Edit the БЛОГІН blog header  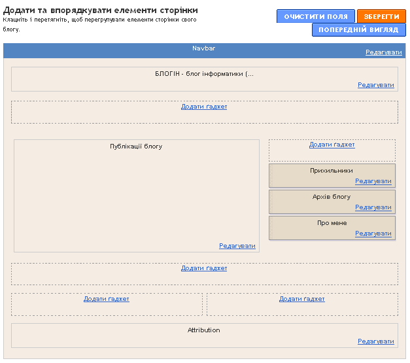[x=376, y=85]
